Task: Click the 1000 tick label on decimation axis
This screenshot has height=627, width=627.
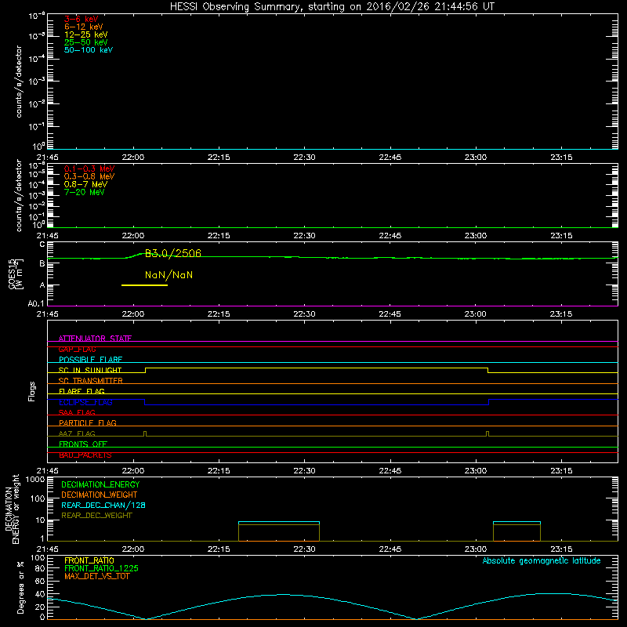Action: pyautogui.click(x=34, y=480)
